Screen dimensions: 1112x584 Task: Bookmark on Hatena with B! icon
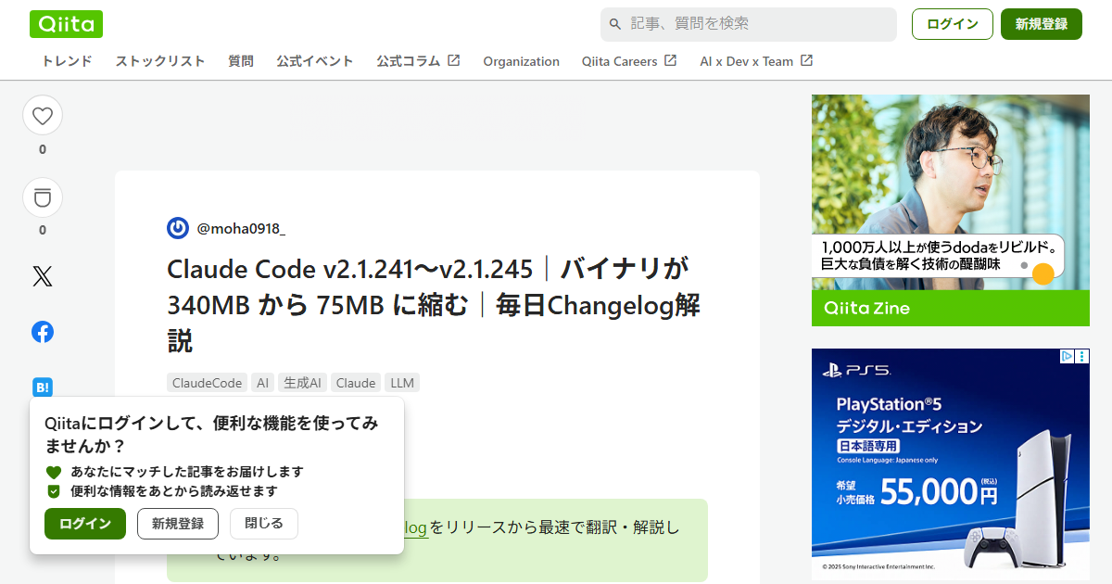click(43, 387)
